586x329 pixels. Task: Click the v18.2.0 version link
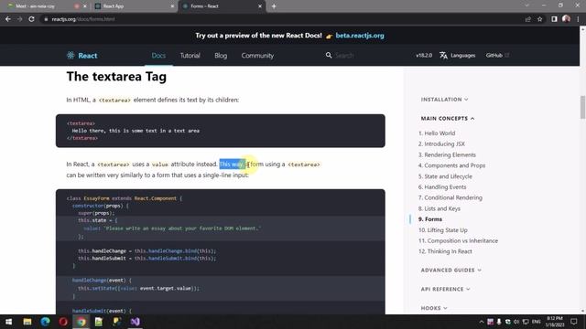(x=424, y=55)
